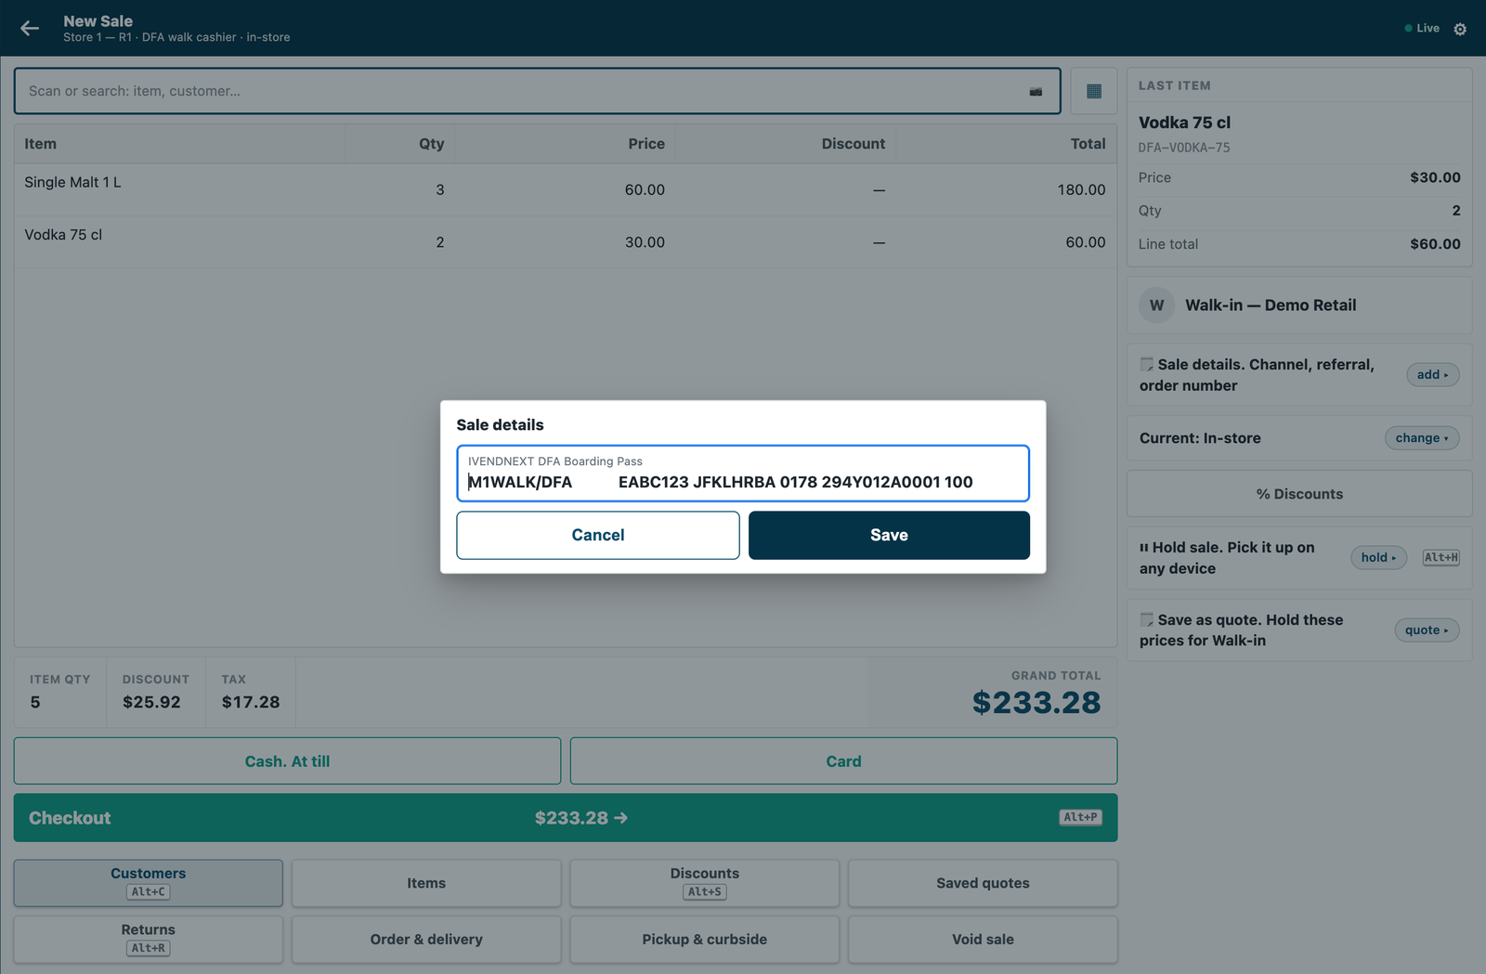Screen dimensions: 1486x974
Task: Click the Alt+H shortcut badge
Action: pos(1441,557)
